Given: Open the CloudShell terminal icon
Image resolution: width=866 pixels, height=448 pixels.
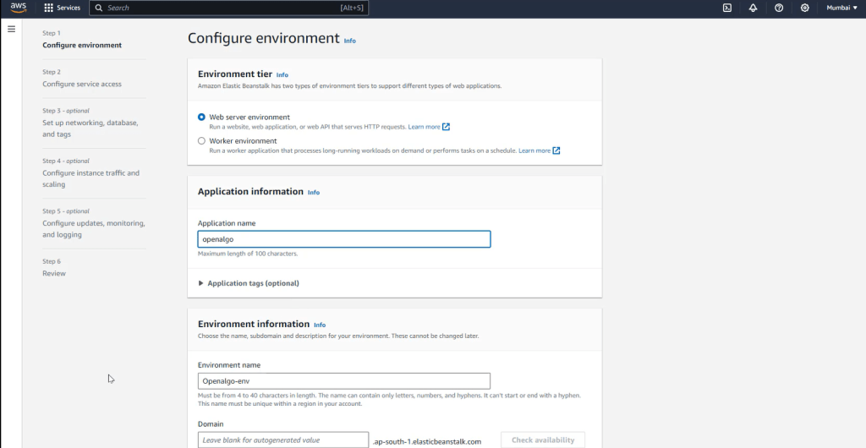Looking at the screenshot, I should pos(726,8).
